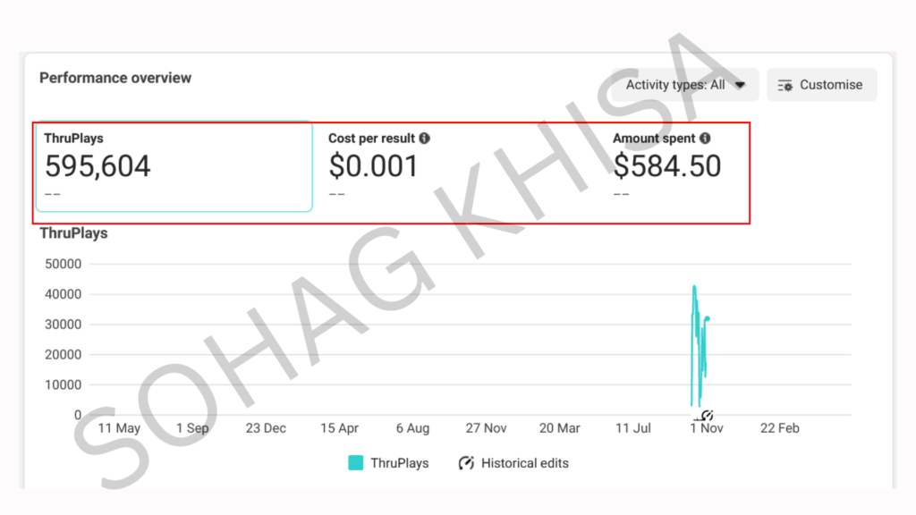
Task: Click the ThruPlays teal legend swatch
Action: coord(356,463)
